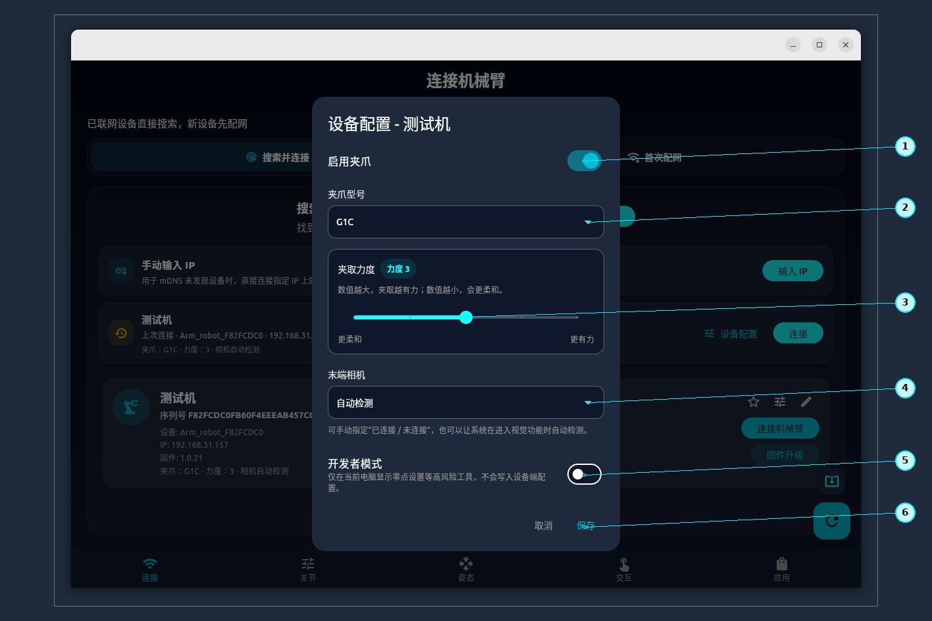
Task: Minimize the application window
Action: coord(793,45)
